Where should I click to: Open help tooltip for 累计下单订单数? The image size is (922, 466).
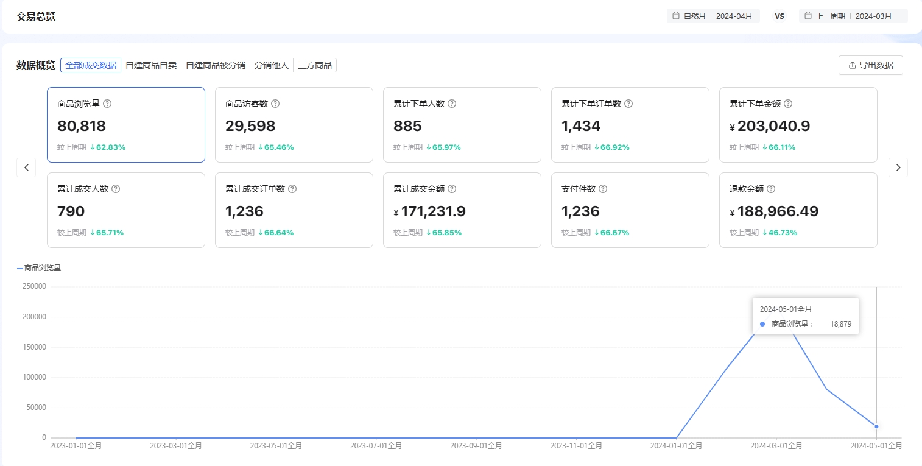(628, 104)
